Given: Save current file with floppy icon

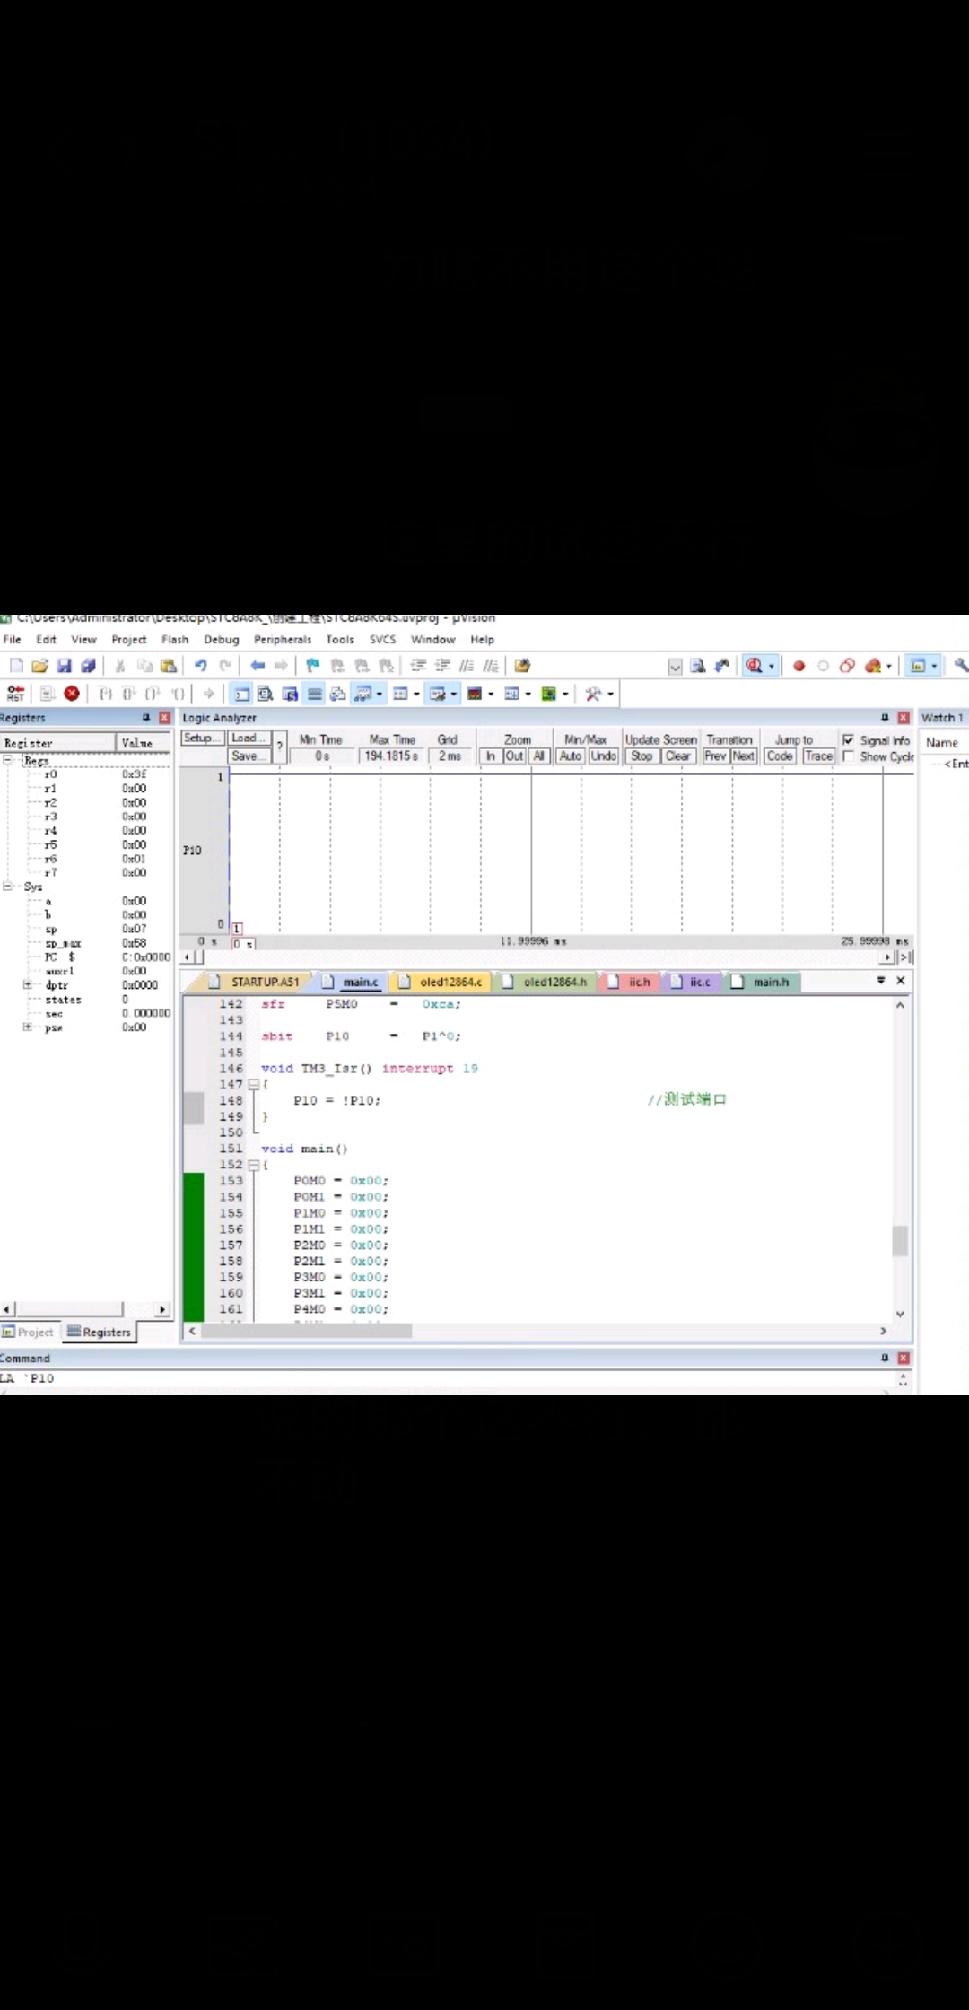Looking at the screenshot, I should click(x=64, y=666).
